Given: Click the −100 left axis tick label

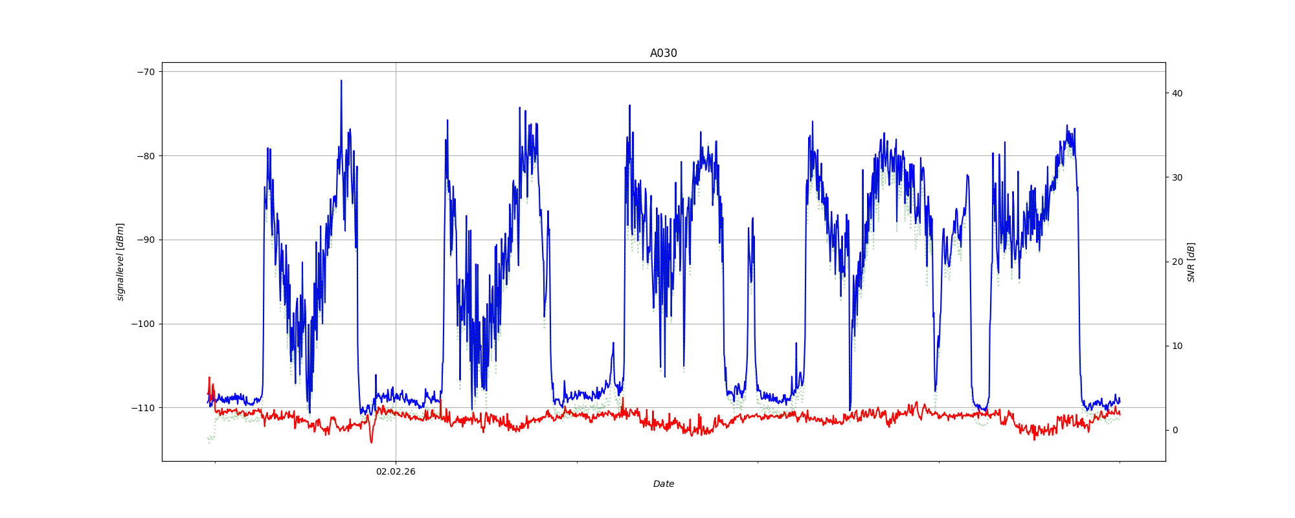Looking at the screenshot, I should [144, 324].
